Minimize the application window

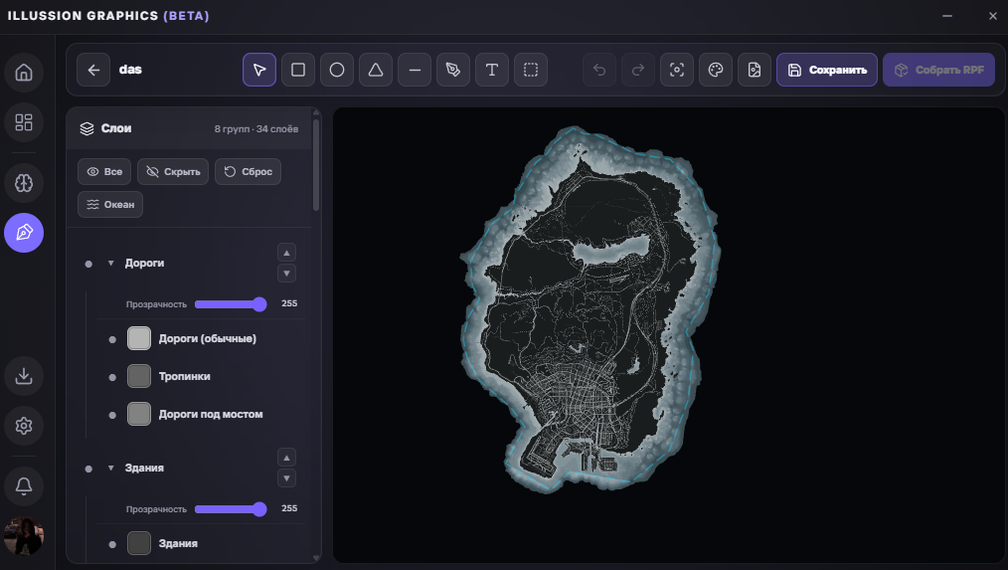(x=947, y=16)
